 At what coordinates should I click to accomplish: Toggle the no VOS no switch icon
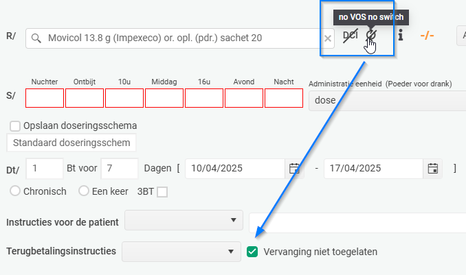click(371, 35)
